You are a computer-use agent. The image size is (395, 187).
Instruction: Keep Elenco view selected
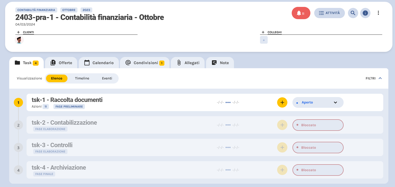click(x=57, y=78)
